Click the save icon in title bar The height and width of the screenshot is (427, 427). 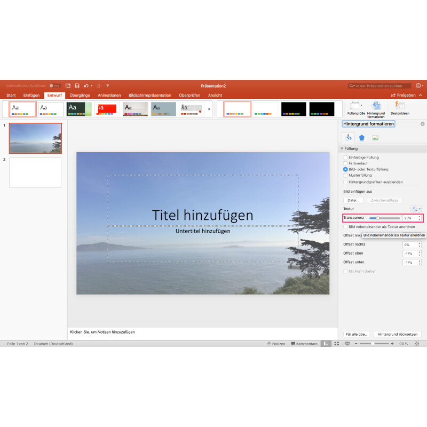pos(77,85)
